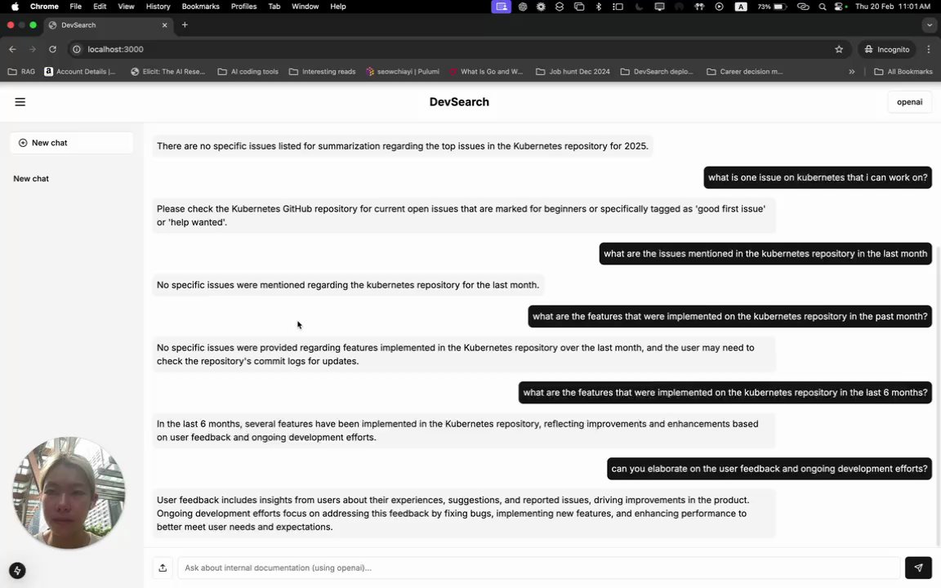Click the 'issues mentioned in the kubernetes repository' message

click(x=765, y=254)
